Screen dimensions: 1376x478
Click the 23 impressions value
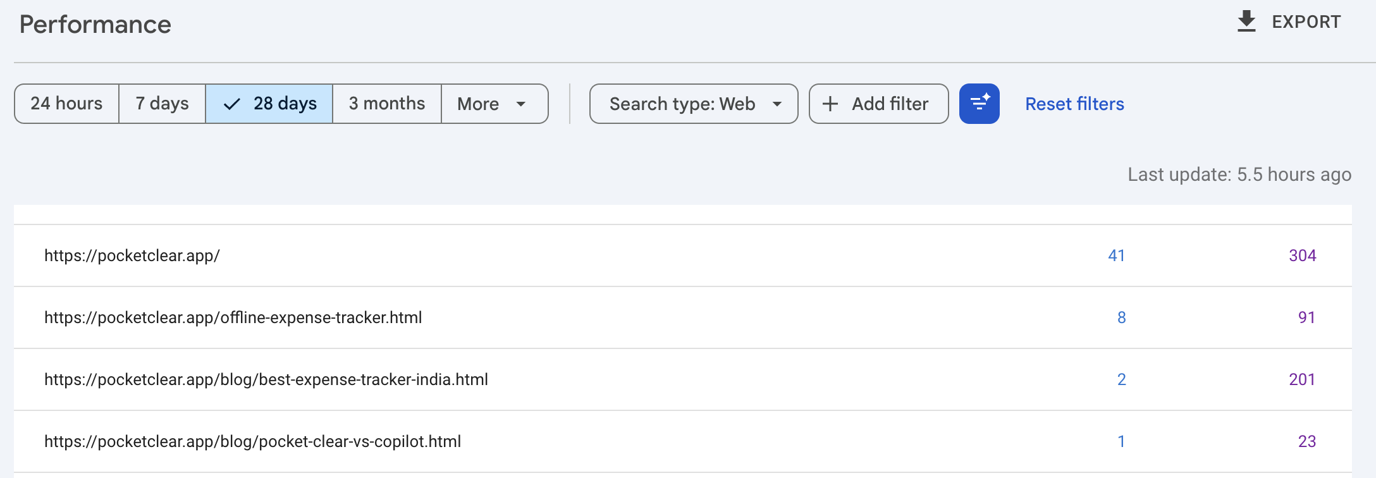pyautogui.click(x=1307, y=441)
